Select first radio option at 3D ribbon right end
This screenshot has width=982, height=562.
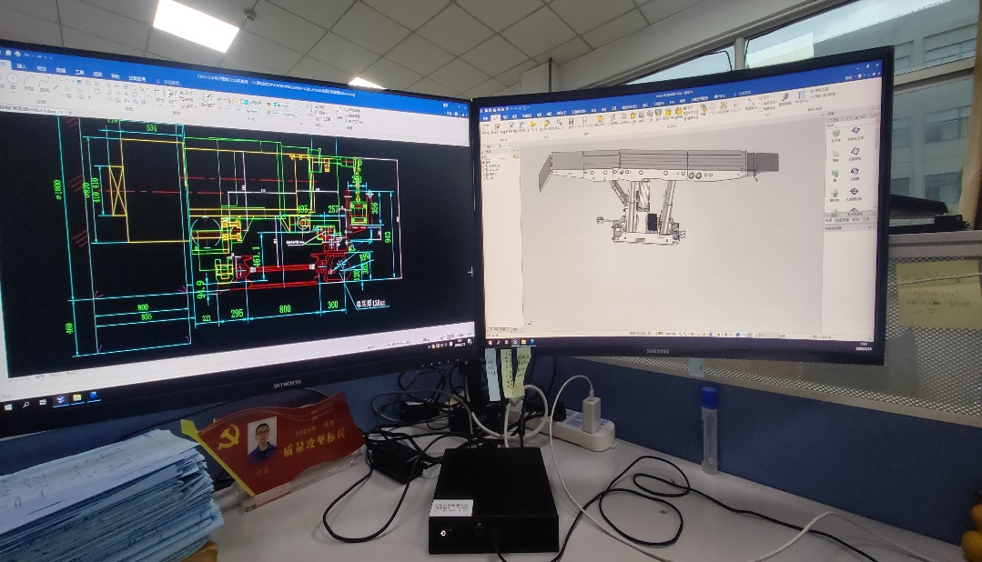pos(810,89)
